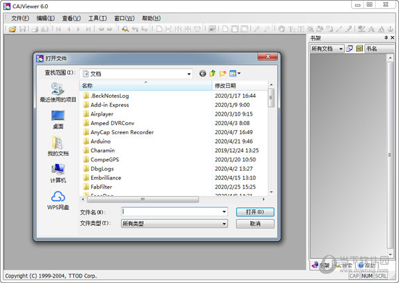Click the Save toolbar icon
Image resolution: width=399 pixels, height=283 pixels.
(x=23, y=29)
